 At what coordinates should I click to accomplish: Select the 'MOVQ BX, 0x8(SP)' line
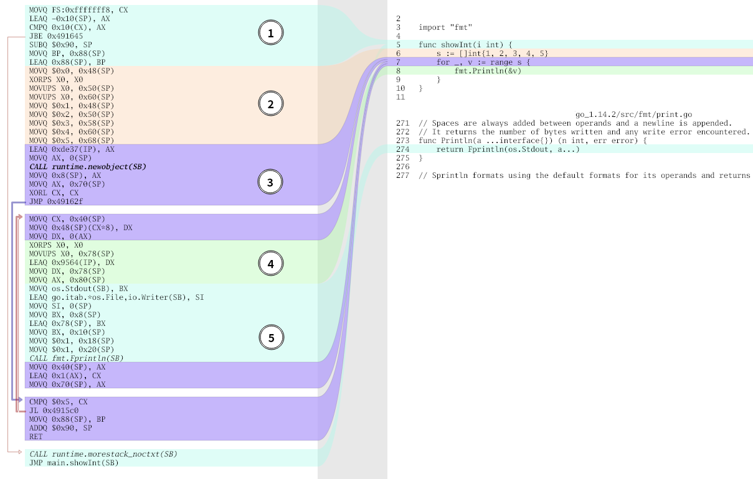pos(66,315)
